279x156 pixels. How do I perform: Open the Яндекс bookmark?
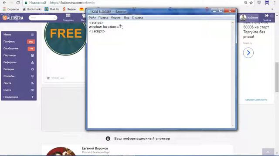coord(70,9)
